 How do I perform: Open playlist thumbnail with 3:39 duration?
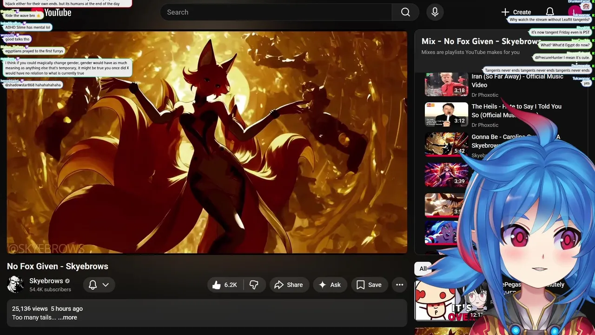click(x=446, y=174)
